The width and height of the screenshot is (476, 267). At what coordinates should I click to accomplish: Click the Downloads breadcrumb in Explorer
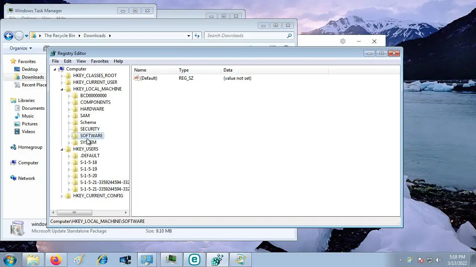pyautogui.click(x=94, y=36)
